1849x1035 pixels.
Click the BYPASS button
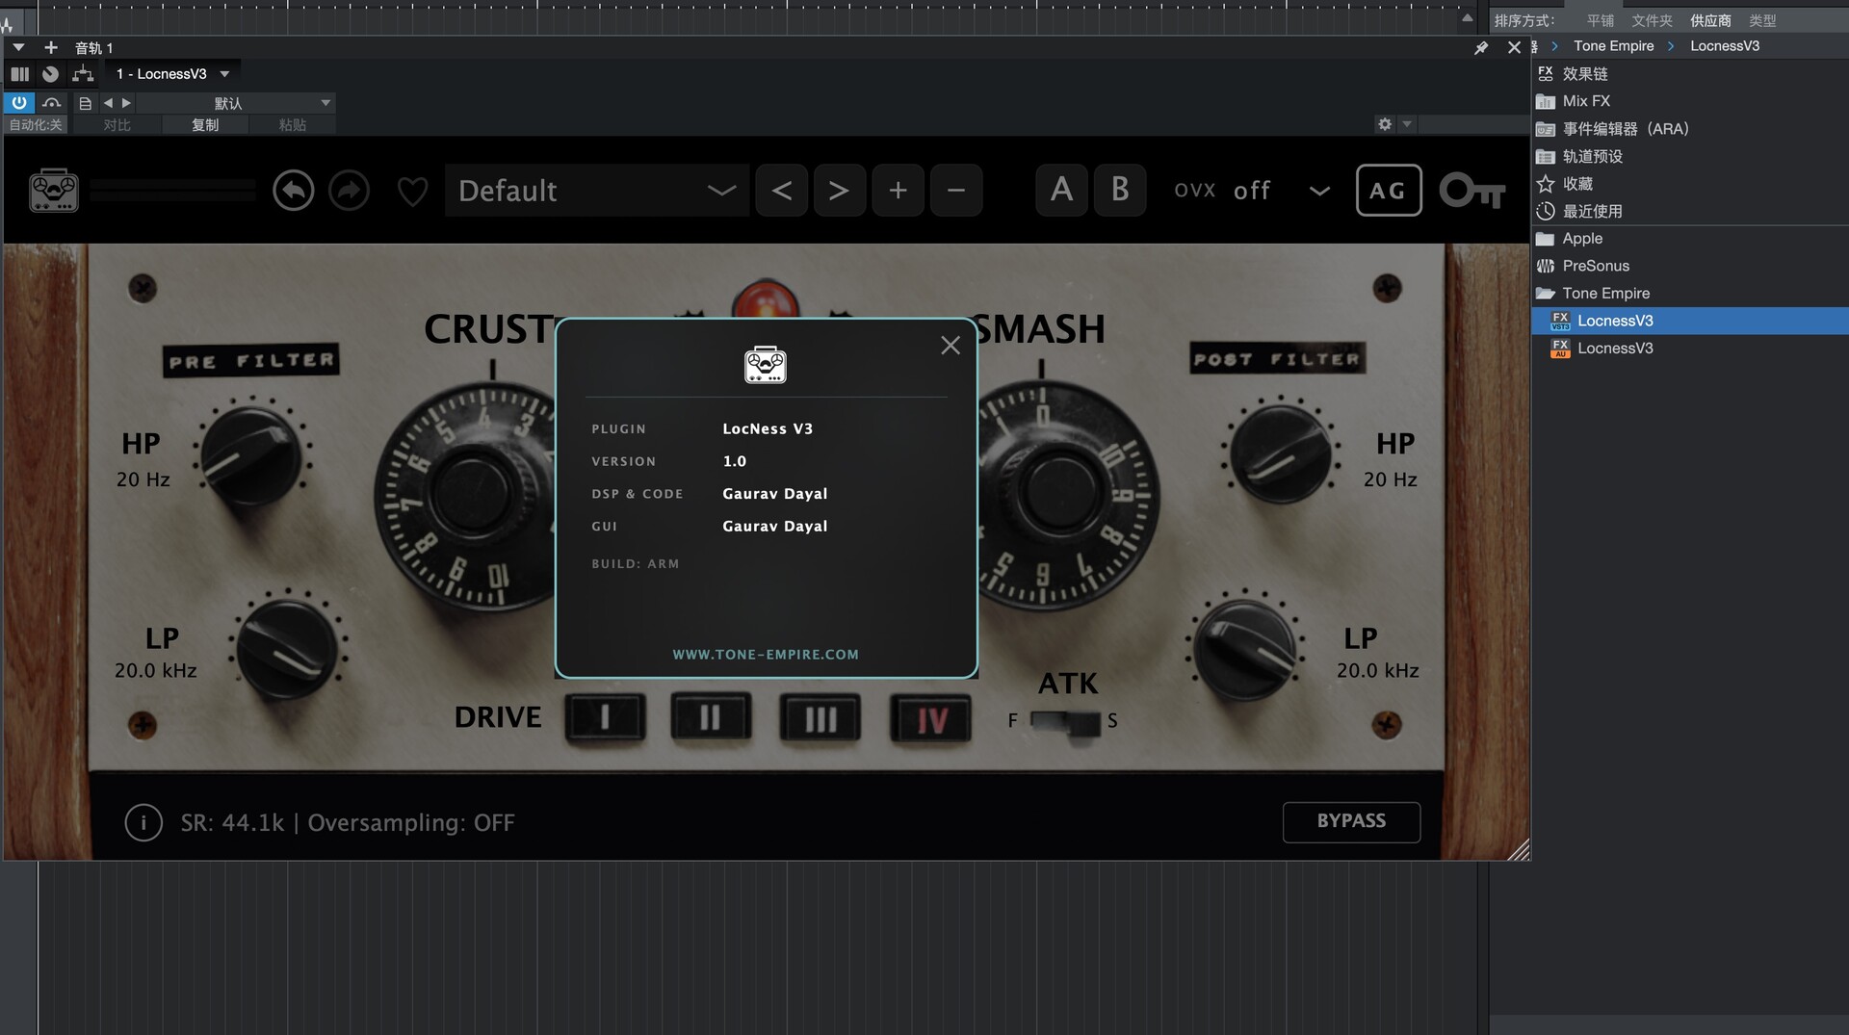point(1351,821)
